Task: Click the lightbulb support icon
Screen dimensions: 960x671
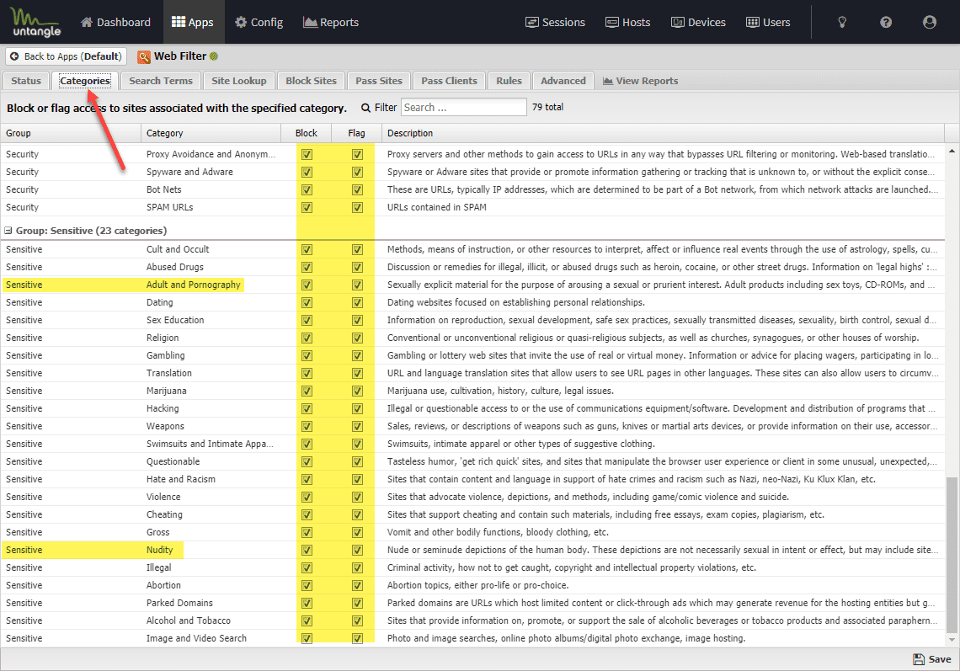Action: [x=842, y=22]
